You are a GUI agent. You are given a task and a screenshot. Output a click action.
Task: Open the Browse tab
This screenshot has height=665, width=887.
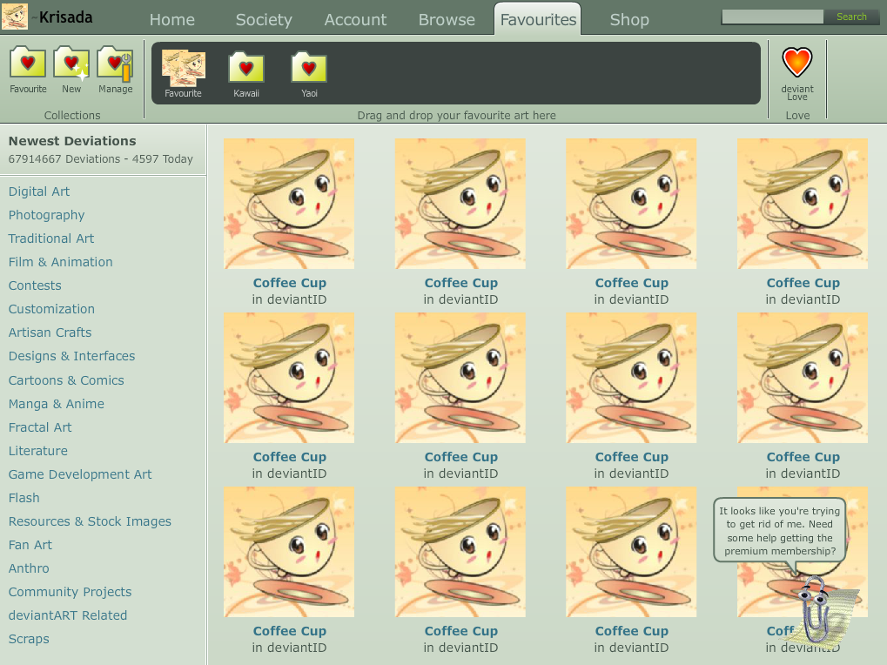(x=447, y=19)
